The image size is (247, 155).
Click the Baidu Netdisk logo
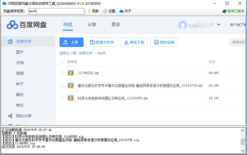27,25
